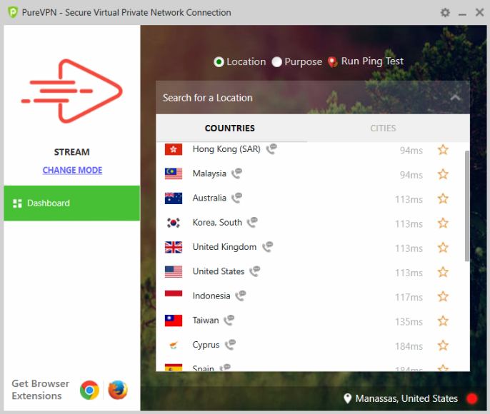Favorite Hong Kong with its star

(443, 150)
